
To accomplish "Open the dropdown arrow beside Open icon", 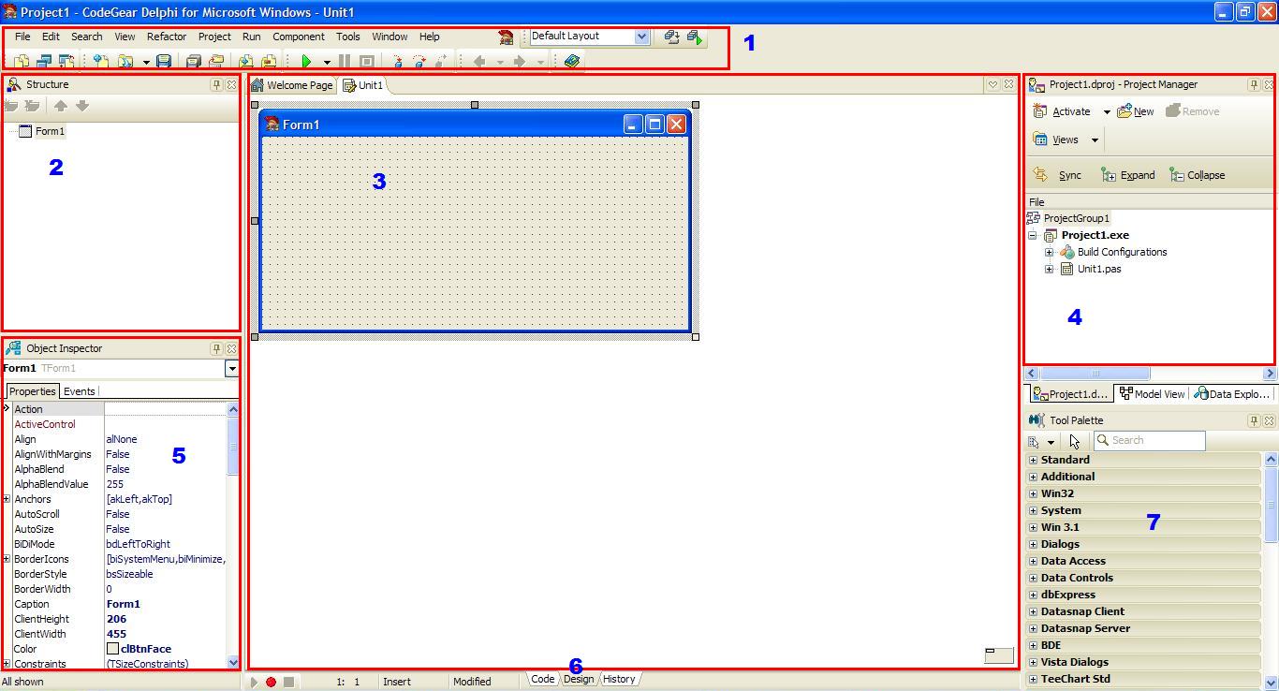I will click(146, 62).
